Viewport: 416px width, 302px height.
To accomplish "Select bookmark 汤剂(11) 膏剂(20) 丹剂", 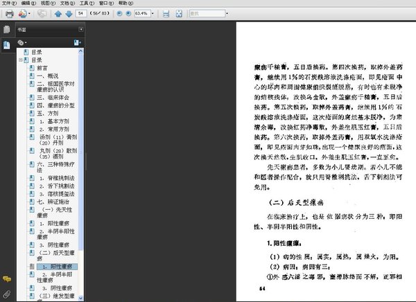I will point(58,140).
